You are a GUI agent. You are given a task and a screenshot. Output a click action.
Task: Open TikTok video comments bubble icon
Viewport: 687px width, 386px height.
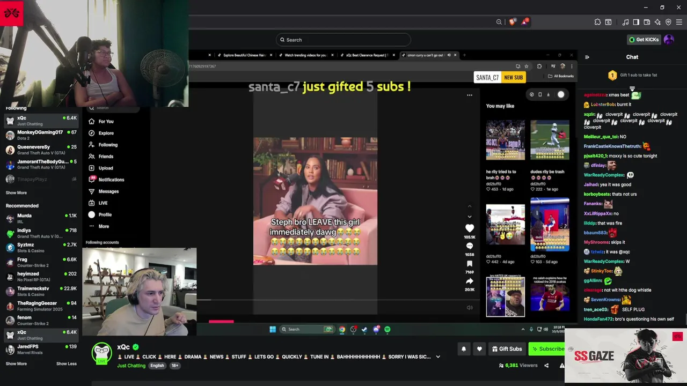(470, 246)
